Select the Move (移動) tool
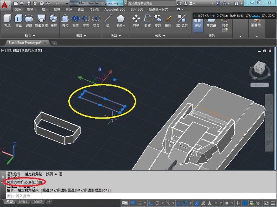The image size is (277, 207). 136,21
